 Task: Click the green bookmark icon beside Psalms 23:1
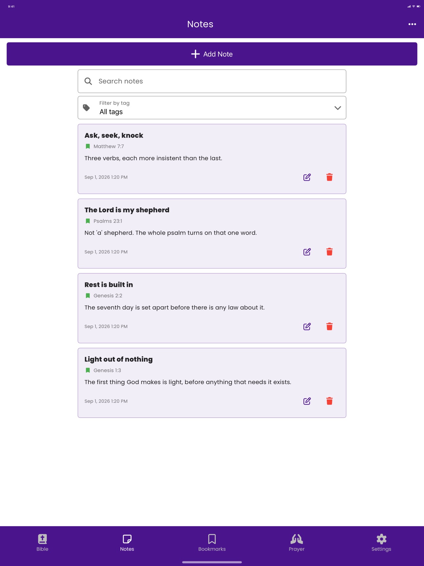tap(88, 221)
